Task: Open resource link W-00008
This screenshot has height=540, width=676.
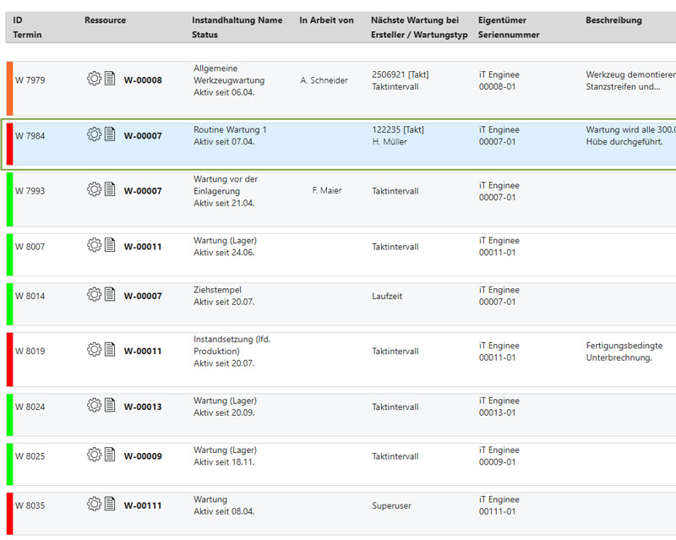Action: tap(143, 80)
